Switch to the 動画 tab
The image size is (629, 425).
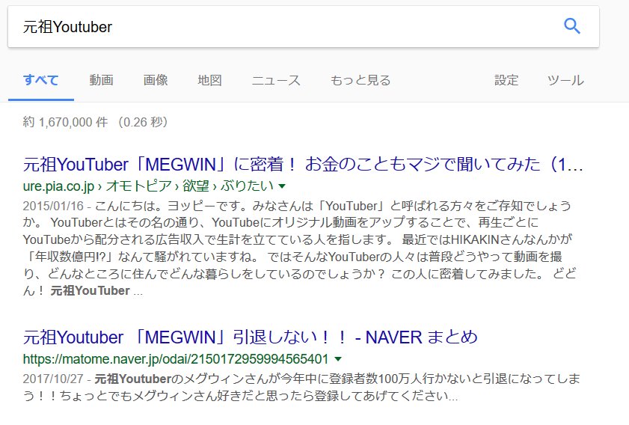101,80
